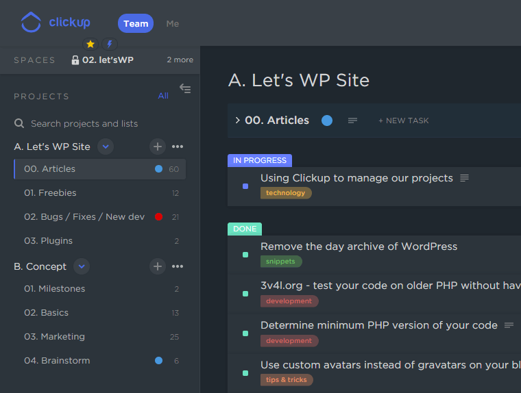Image resolution: width=521 pixels, height=393 pixels.
Task: Click the A. Let's WP Site page title
Action: [x=299, y=80]
